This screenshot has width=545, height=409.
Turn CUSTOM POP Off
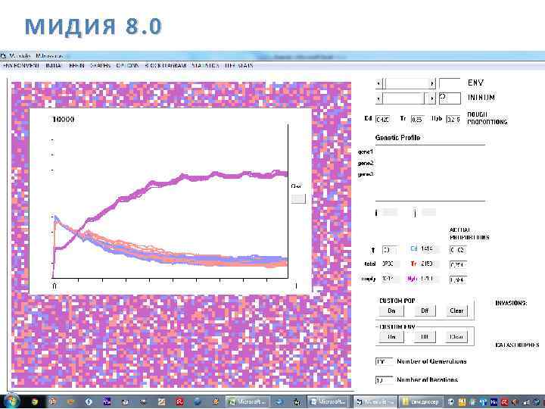click(425, 311)
